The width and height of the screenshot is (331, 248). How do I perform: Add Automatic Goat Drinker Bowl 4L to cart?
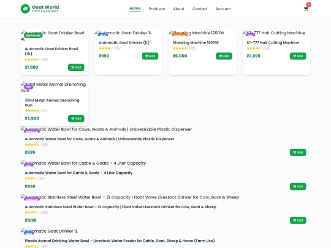coord(76,67)
